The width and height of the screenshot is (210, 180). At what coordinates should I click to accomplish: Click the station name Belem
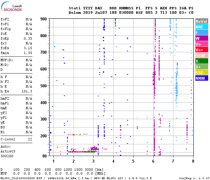pos(75,13)
